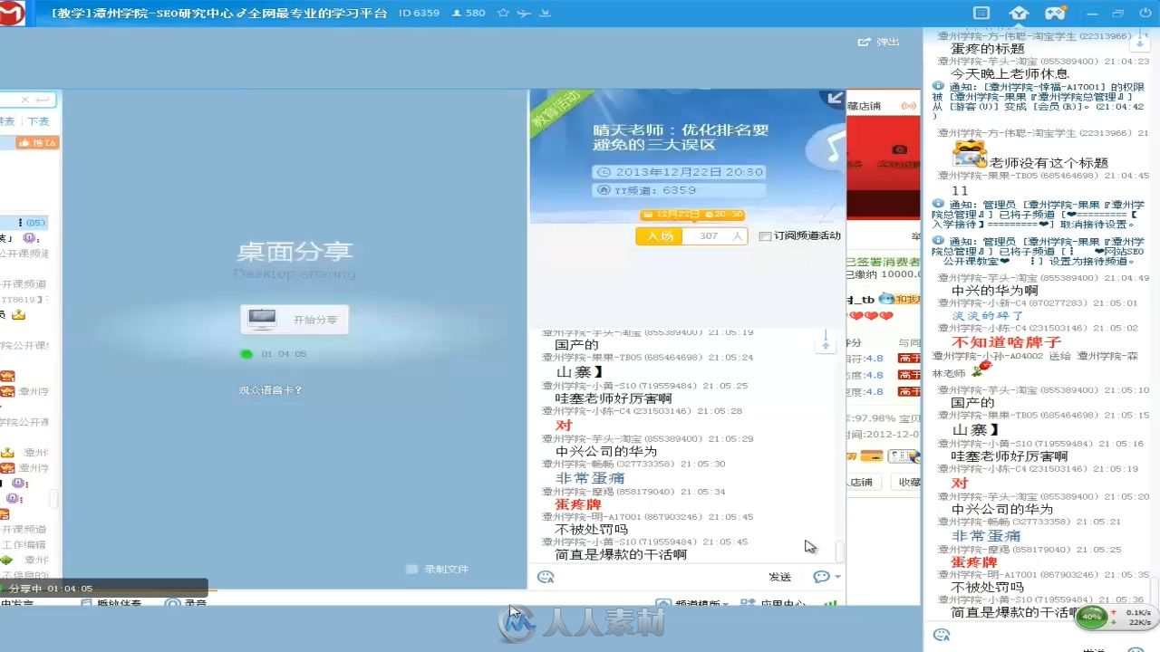Click the 晴天老师 course banner
This screenshot has height=652, width=1160.
pyautogui.click(x=681, y=137)
